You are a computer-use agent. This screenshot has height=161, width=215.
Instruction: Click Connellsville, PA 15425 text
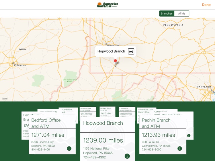pos(156,146)
